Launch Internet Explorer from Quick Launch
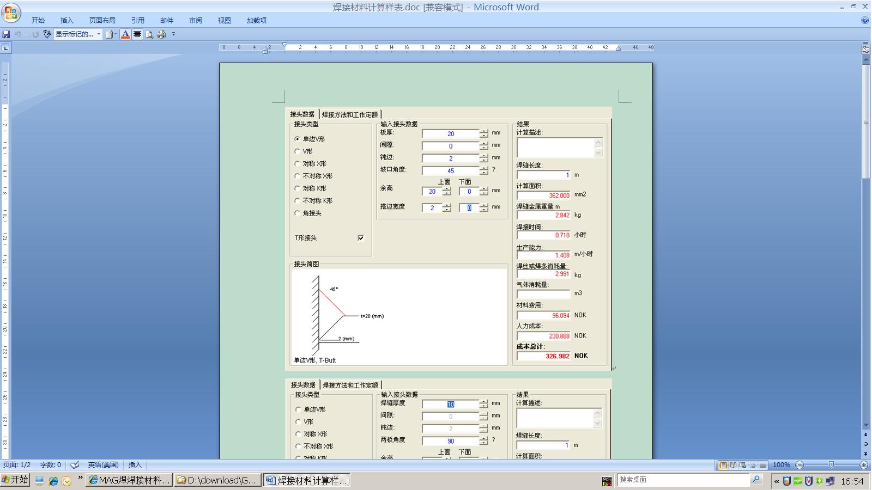872x490 pixels. [x=53, y=481]
